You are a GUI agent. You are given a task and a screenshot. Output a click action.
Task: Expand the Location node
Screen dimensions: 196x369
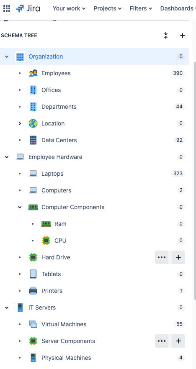[x=20, y=123]
